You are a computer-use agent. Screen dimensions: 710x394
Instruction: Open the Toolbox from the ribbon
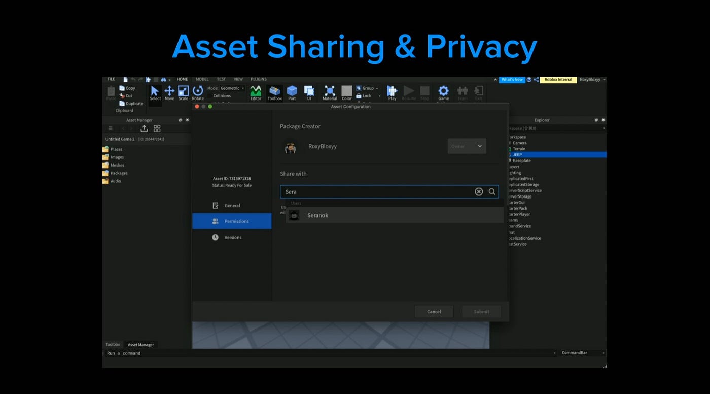pos(275,93)
